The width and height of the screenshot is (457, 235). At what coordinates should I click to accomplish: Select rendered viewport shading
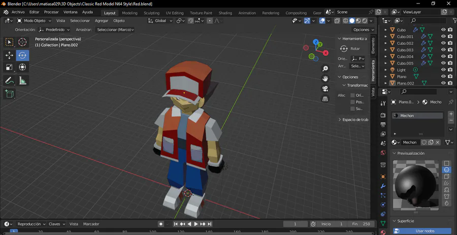coord(365,21)
